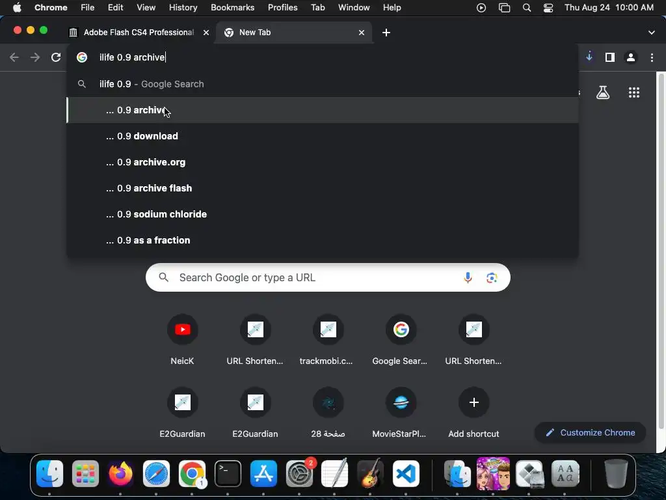Open Chrome from the Dock
This screenshot has height=500, width=666.
192,474
